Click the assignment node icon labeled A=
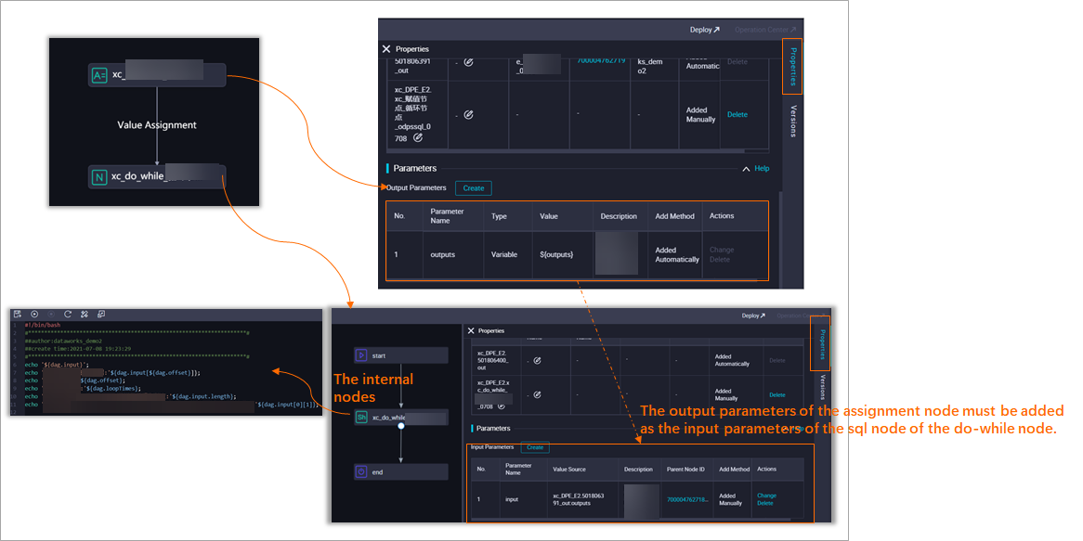1083x541 pixels. point(98,76)
